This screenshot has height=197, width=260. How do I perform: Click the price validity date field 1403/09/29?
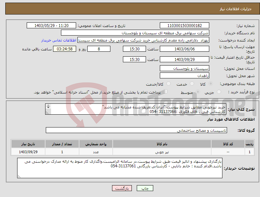[x=185, y=59]
